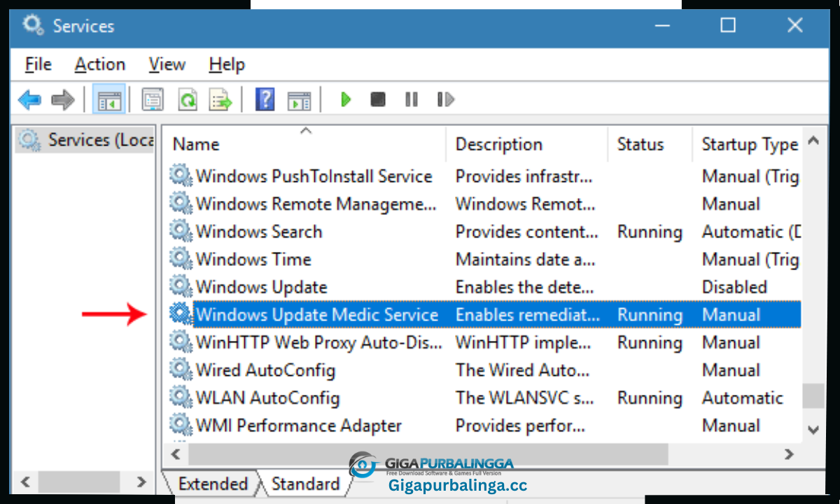Select Windows Remote Management service name
Image resolution: width=840 pixels, height=504 pixels.
tap(316, 204)
